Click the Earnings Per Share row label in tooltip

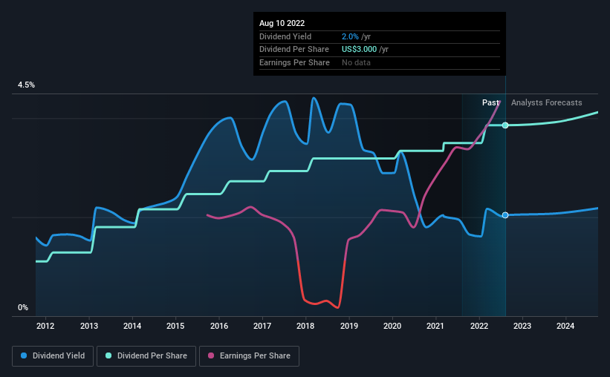294,62
